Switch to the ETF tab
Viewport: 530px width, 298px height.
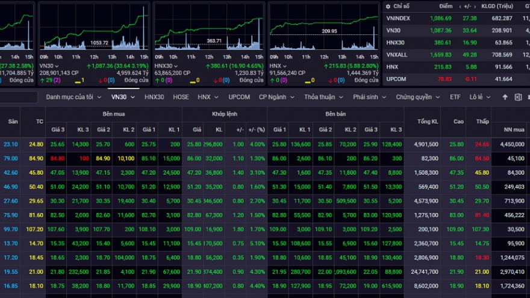455,97
